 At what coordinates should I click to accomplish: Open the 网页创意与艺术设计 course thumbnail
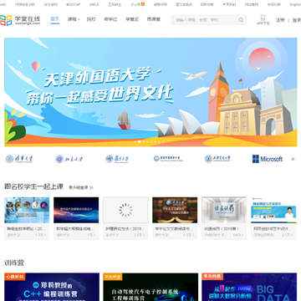[x=273, y=210]
